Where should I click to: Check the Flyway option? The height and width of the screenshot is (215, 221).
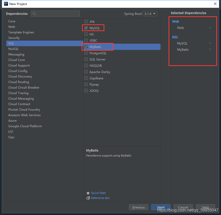86,84
